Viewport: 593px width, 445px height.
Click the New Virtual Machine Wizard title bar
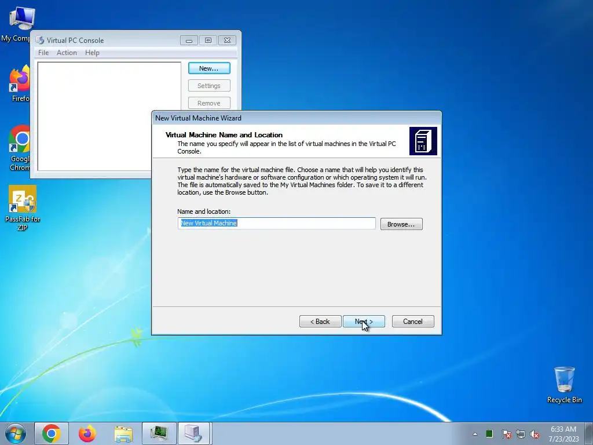coord(296,118)
